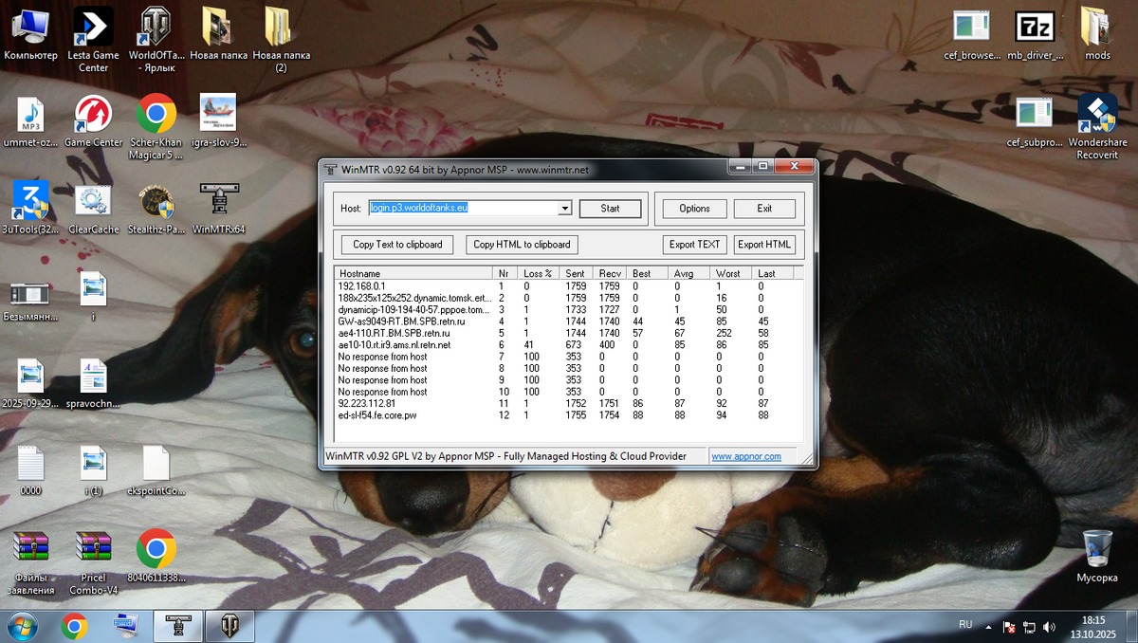Image resolution: width=1138 pixels, height=643 pixels.
Task: Open the Wondershare Recoverit desktop icon
Action: pyautogui.click(x=1097, y=114)
